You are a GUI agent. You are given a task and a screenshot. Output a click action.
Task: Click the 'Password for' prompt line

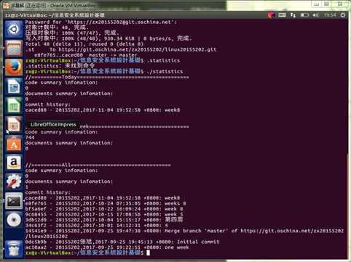(x=101, y=22)
